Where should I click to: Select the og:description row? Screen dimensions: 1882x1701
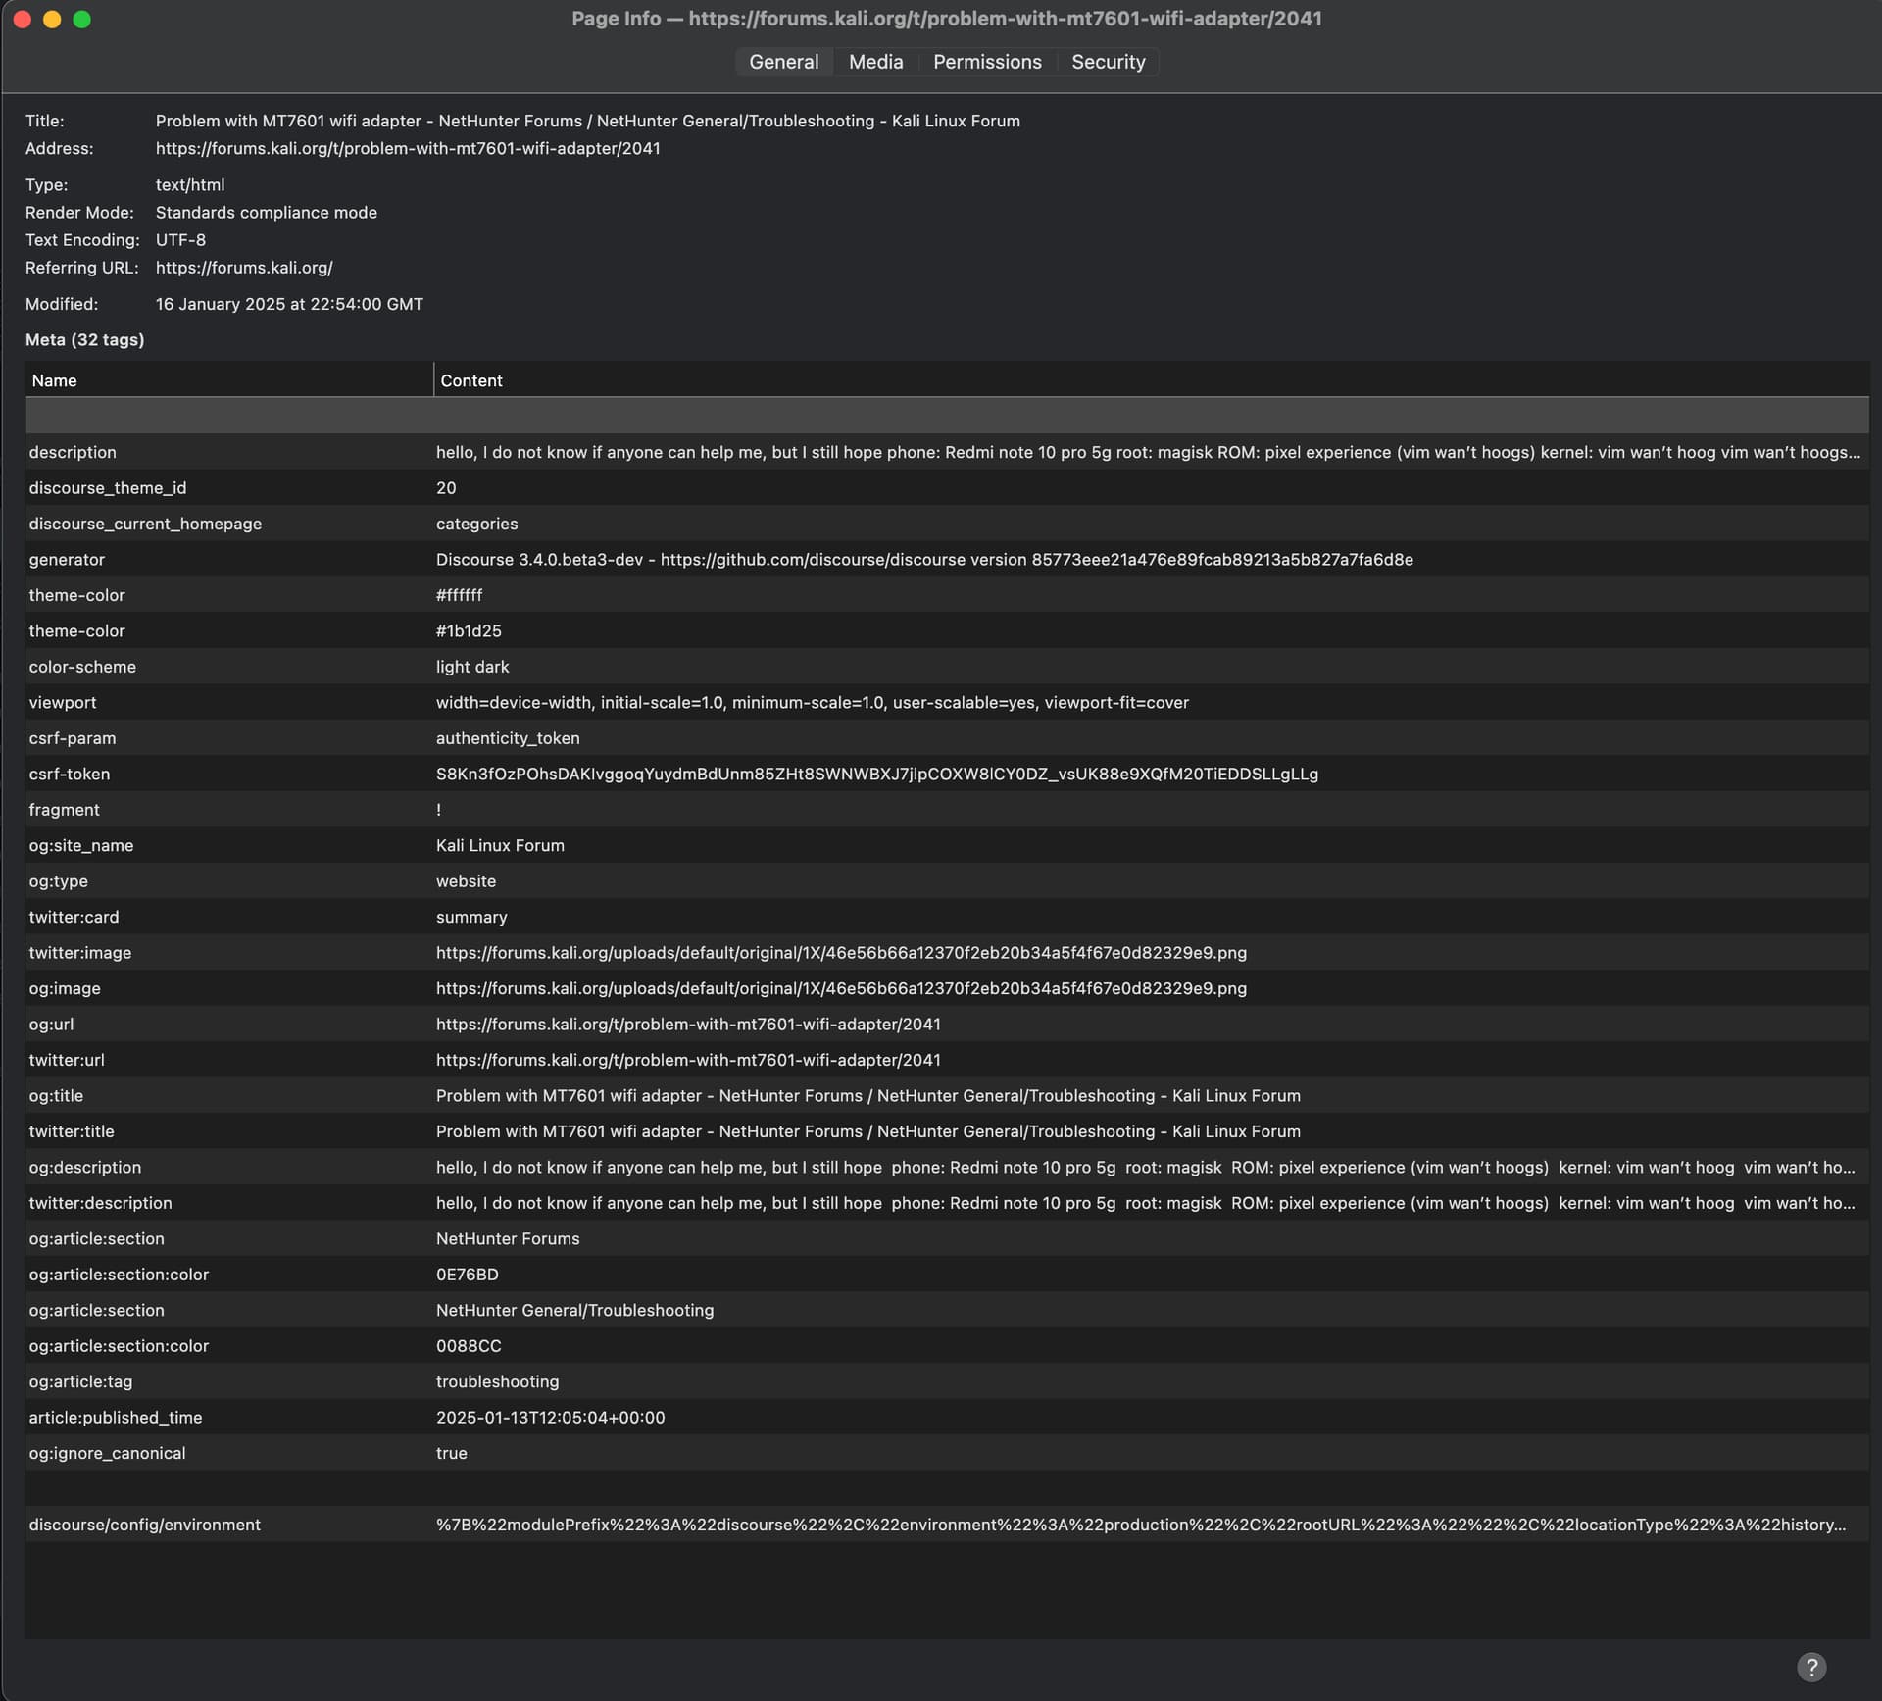pos(947,1168)
